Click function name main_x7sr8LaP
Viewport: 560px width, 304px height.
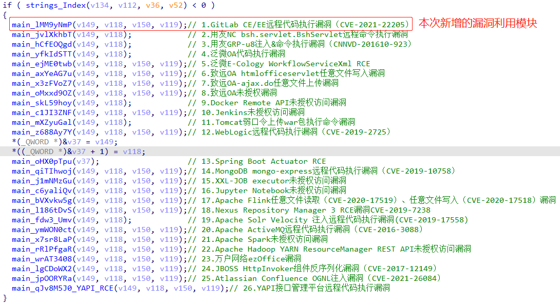point(42,239)
